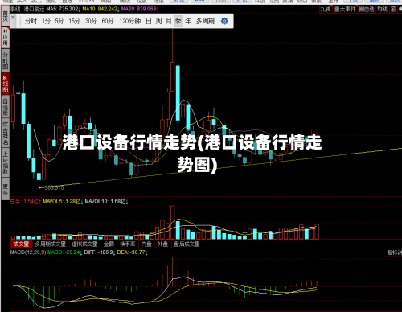This screenshot has width=402, height=312.
Task: Switch chart to 5分 period
Action: pyautogui.click(x=59, y=21)
